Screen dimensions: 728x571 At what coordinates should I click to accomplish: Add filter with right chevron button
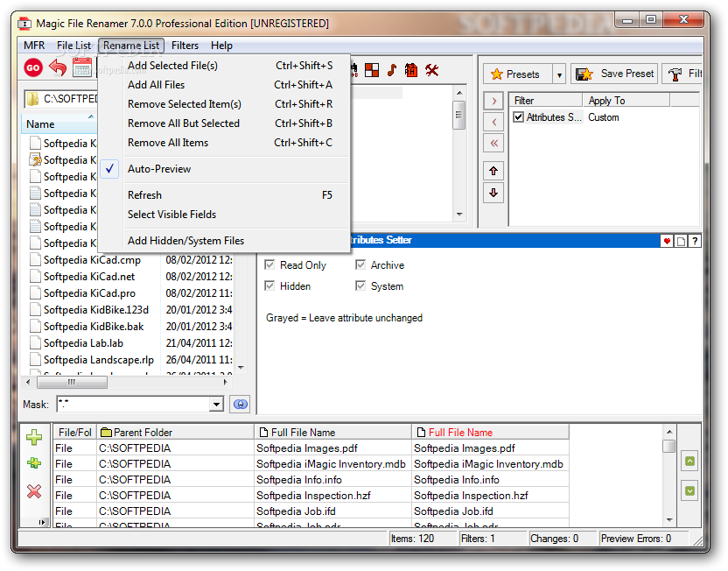coord(493,101)
